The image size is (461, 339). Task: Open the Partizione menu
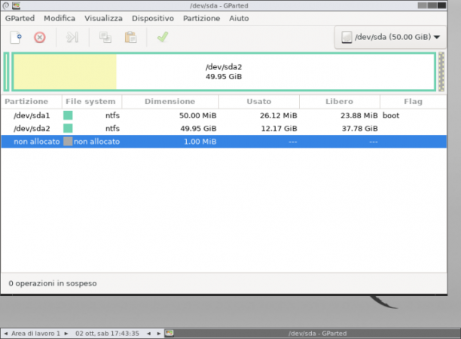[201, 18]
